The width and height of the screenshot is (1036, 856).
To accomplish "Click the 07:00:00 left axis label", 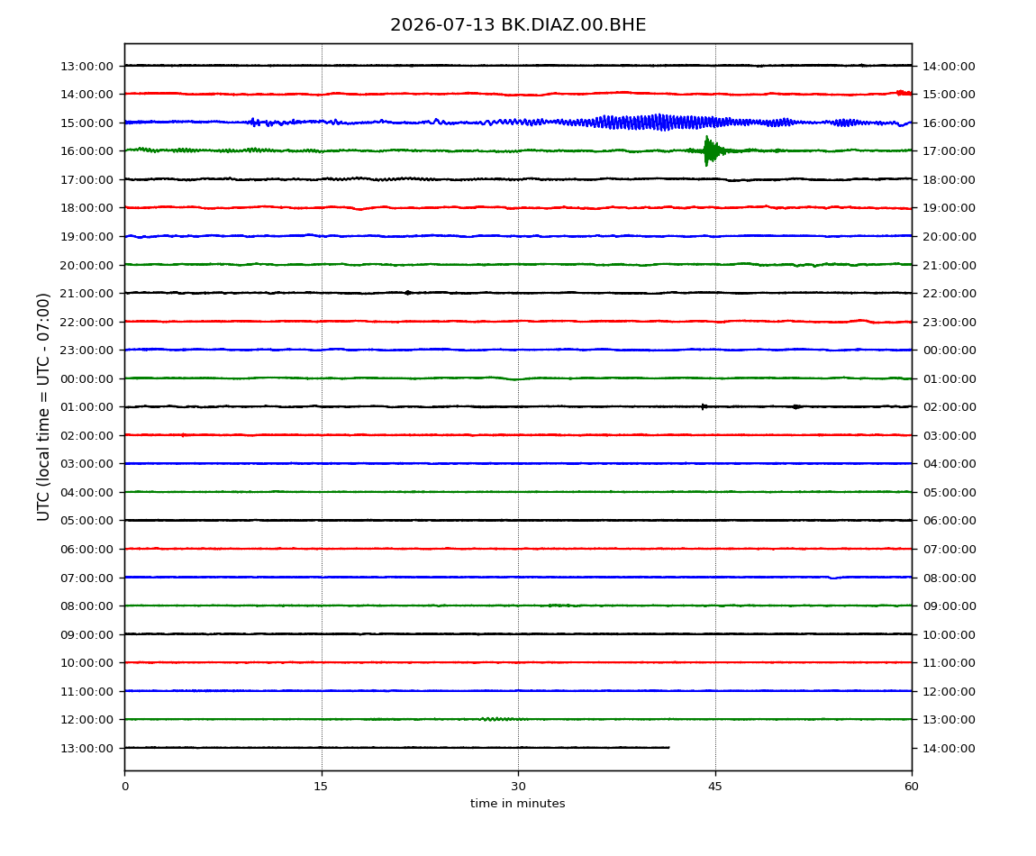I will tap(86, 578).
